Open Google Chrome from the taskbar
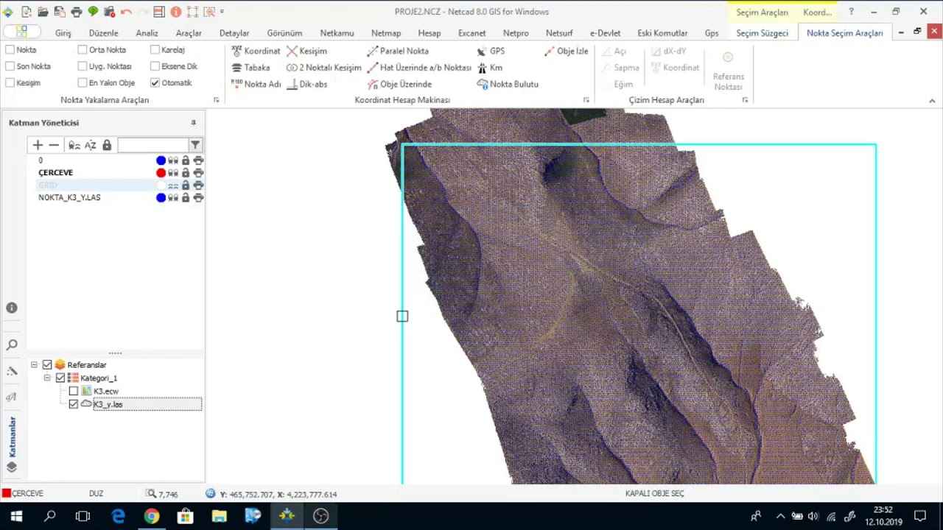This screenshot has width=943, height=530. click(152, 516)
